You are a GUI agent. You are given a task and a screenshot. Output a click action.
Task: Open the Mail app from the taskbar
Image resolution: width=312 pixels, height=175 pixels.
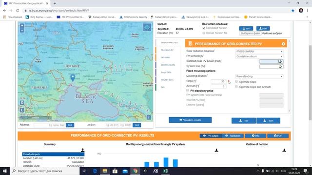tap(125, 171)
